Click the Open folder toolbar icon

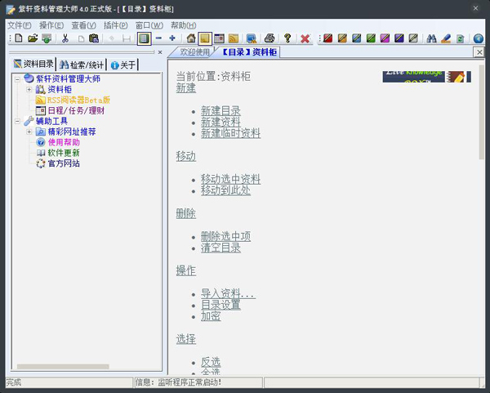33,38
